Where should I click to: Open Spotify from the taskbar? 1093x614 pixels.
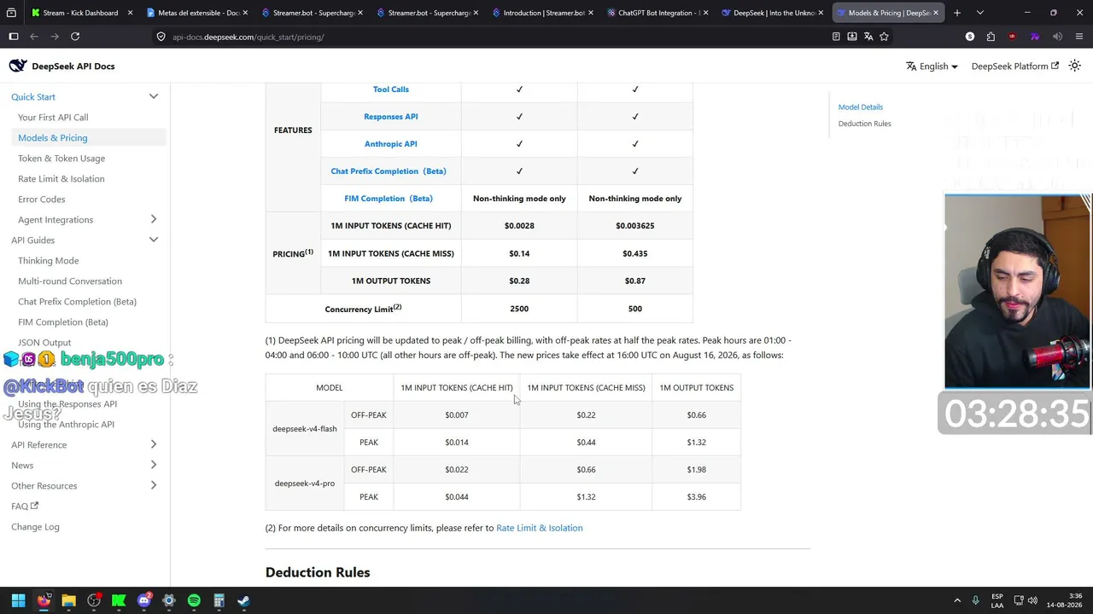coord(194,600)
